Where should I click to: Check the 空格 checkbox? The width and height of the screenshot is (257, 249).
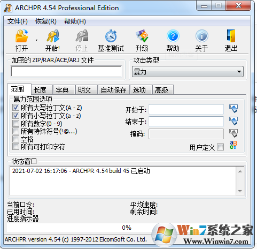pos(15,139)
